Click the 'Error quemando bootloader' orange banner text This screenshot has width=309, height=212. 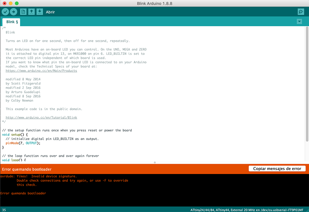(x=27, y=169)
